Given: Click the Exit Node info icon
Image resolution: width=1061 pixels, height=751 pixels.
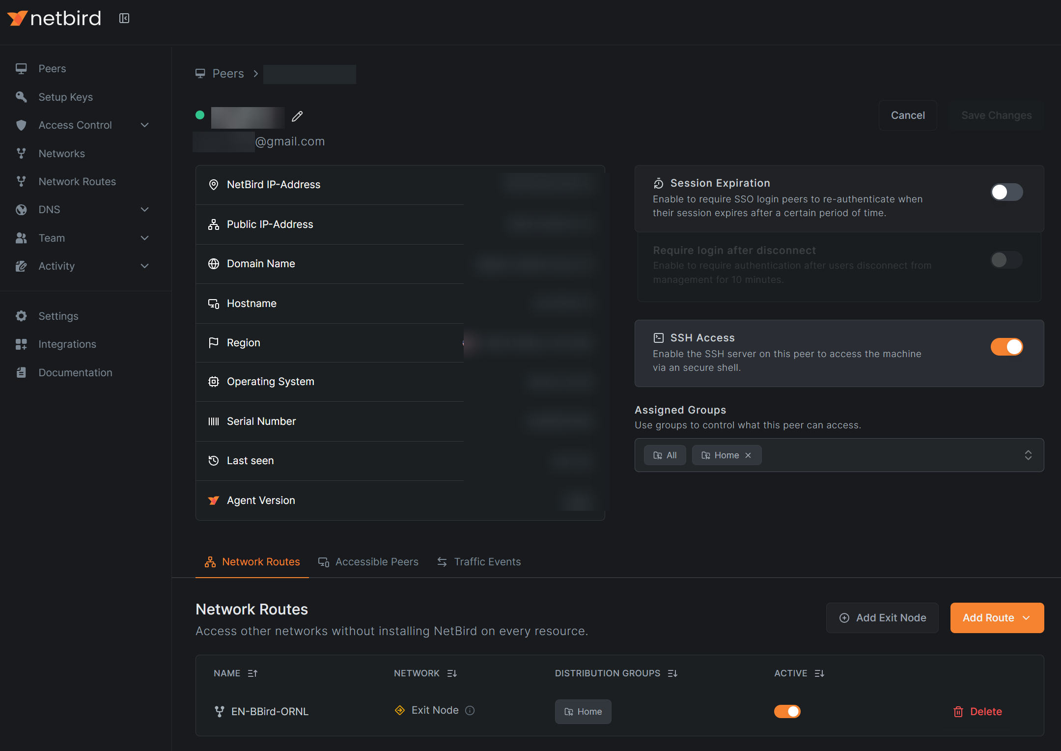Looking at the screenshot, I should click(470, 711).
